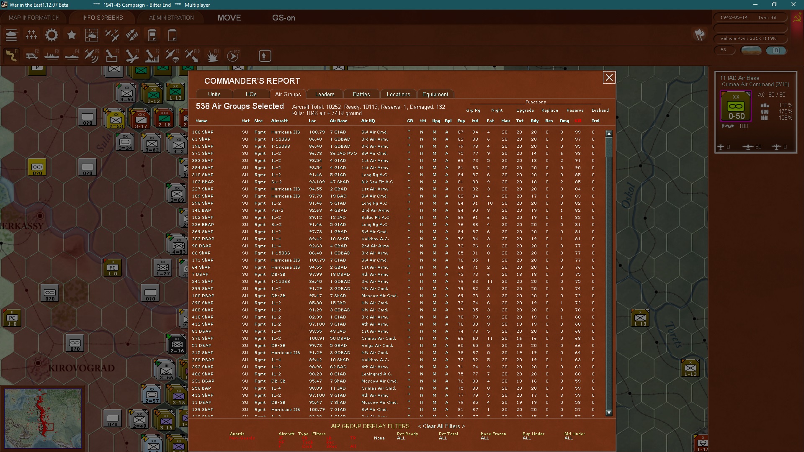Select the F3 naval transport mode icon
The width and height of the screenshot is (804, 452).
[x=52, y=56]
